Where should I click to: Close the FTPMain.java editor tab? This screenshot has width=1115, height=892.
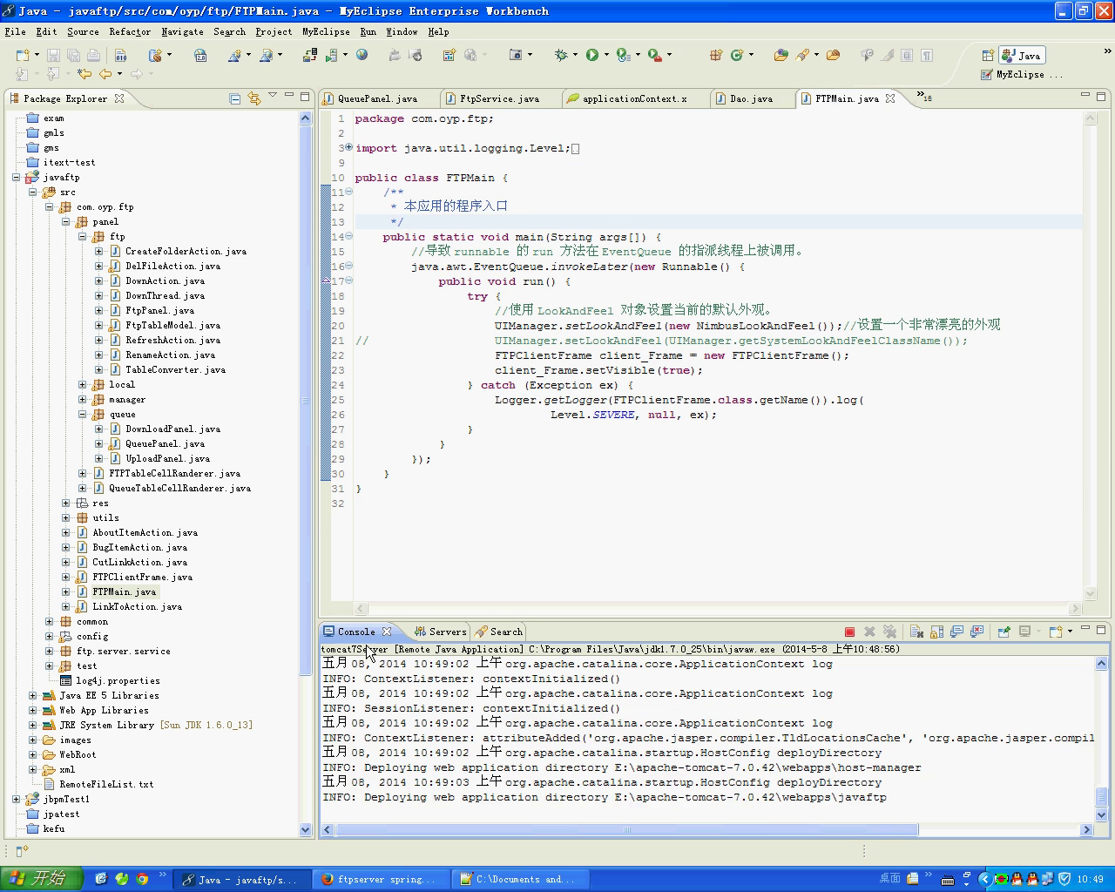890,98
